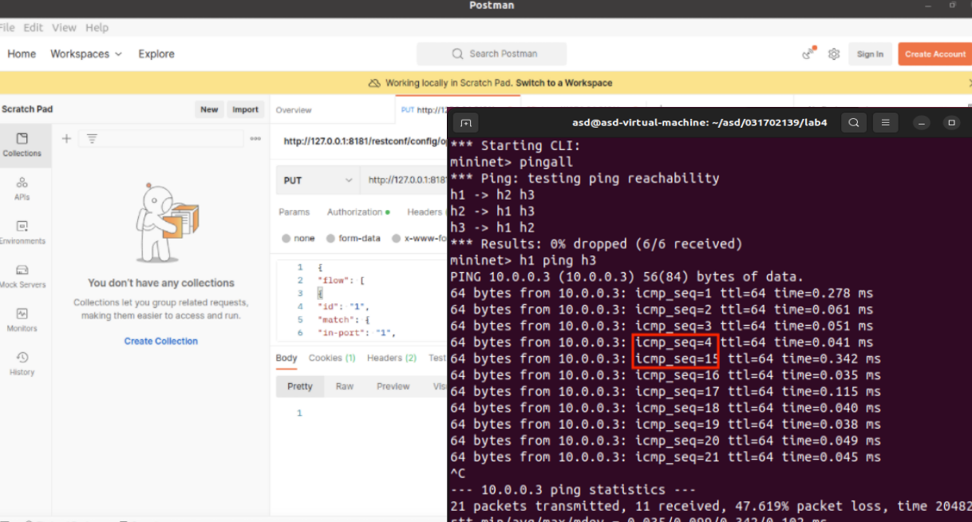This screenshot has width=972, height=522.
Task: Open the APIs sidebar section
Action: [x=22, y=188]
